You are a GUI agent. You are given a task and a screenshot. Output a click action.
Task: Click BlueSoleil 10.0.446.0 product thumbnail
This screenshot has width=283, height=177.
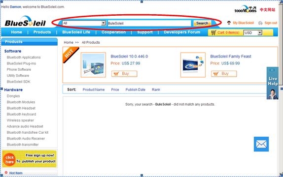point(93,65)
